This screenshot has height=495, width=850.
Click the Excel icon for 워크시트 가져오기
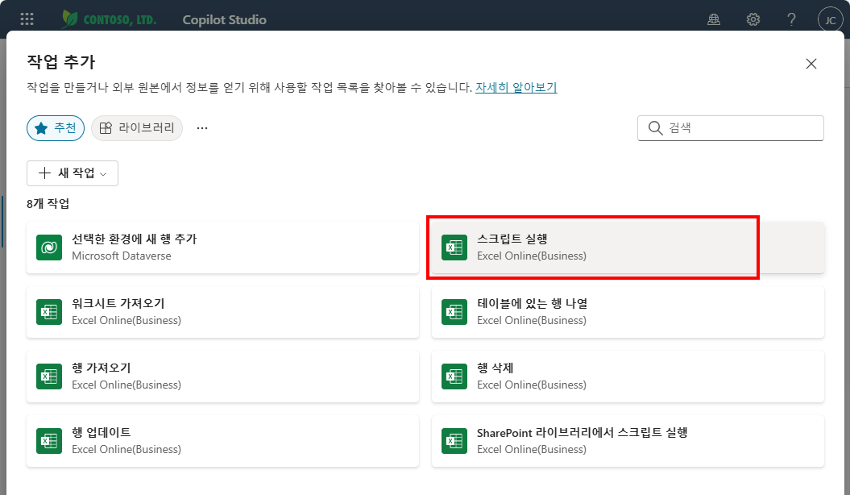coord(49,312)
